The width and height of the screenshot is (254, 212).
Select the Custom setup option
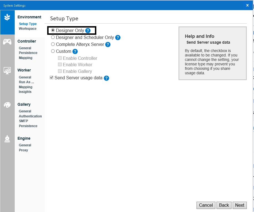coord(53,51)
